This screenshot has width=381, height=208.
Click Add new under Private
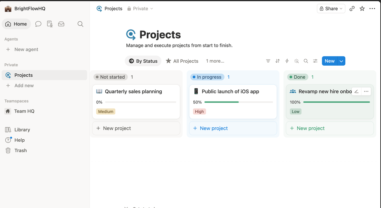[24, 85]
